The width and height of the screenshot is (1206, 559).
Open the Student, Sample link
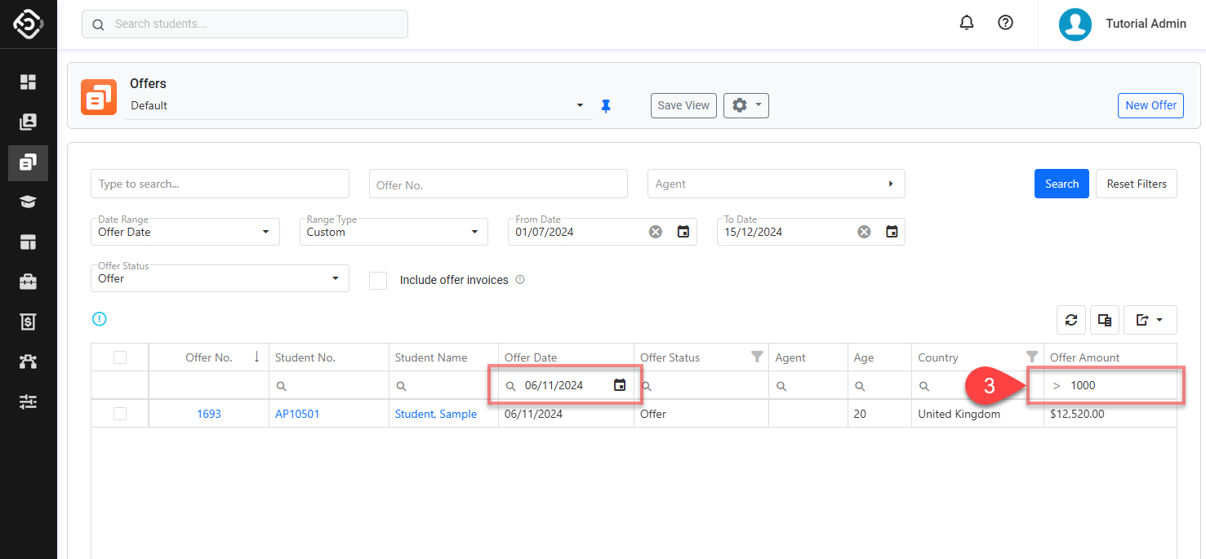(x=435, y=414)
